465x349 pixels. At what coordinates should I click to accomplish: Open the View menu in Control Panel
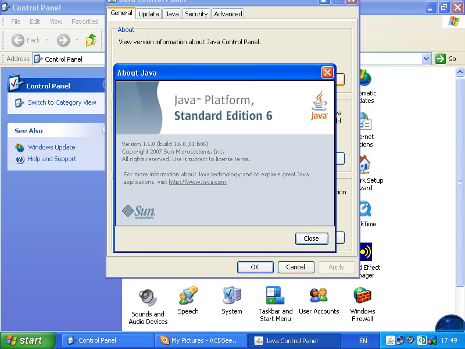56,22
